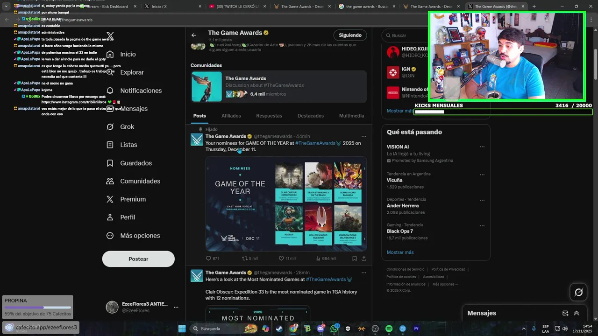Open the Premium sidebar item
The image size is (598, 336).
126,199
